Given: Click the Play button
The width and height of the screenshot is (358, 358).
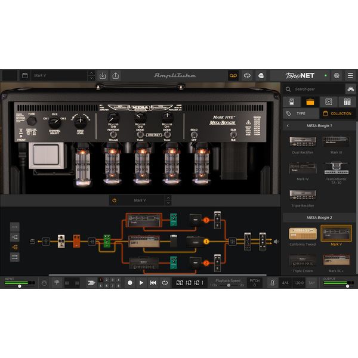Looking at the screenshot, I should click(x=141, y=283).
